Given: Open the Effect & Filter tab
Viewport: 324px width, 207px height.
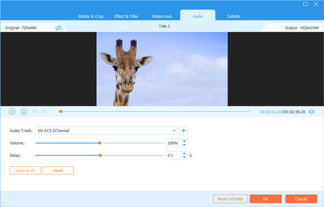Looking at the screenshot, I should (x=126, y=16).
